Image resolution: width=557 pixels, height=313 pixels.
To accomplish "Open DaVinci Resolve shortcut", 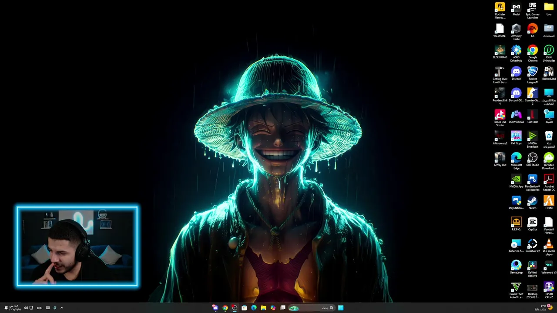I will coord(533,269).
